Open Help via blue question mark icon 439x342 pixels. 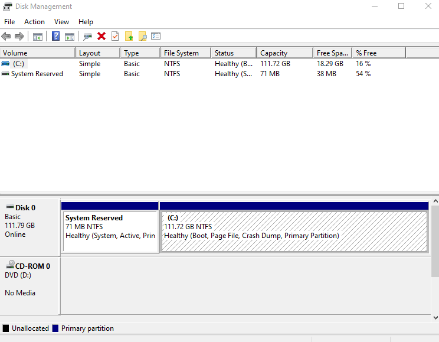tap(55, 36)
